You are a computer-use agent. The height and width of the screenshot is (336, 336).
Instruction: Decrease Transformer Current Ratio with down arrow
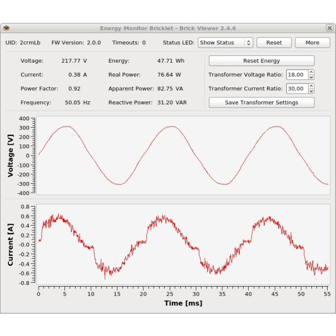pyautogui.click(x=311, y=91)
